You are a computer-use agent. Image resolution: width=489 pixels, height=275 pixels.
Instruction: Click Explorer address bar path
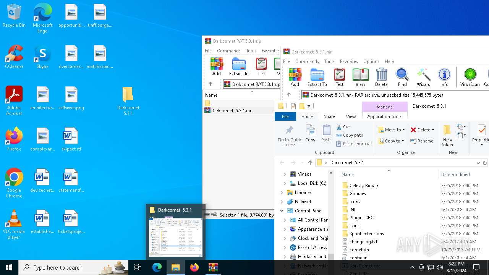tap(395, 163)
